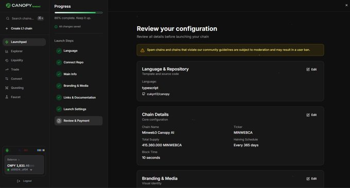Click the Launch Settings checkmark icon
This screenshot has width=350, height=188.
pyautogui.click(x=59, y=109)
